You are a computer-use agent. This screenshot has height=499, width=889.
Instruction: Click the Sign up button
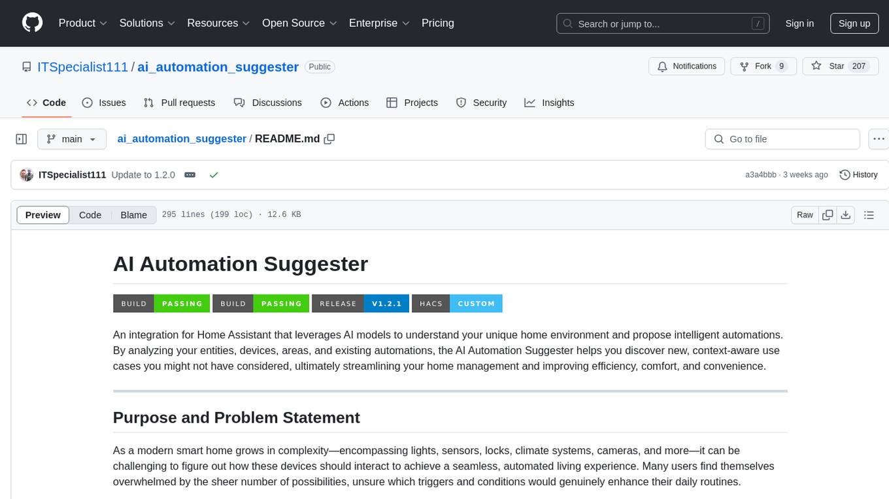pyautogui.click(x=854, y=24)
